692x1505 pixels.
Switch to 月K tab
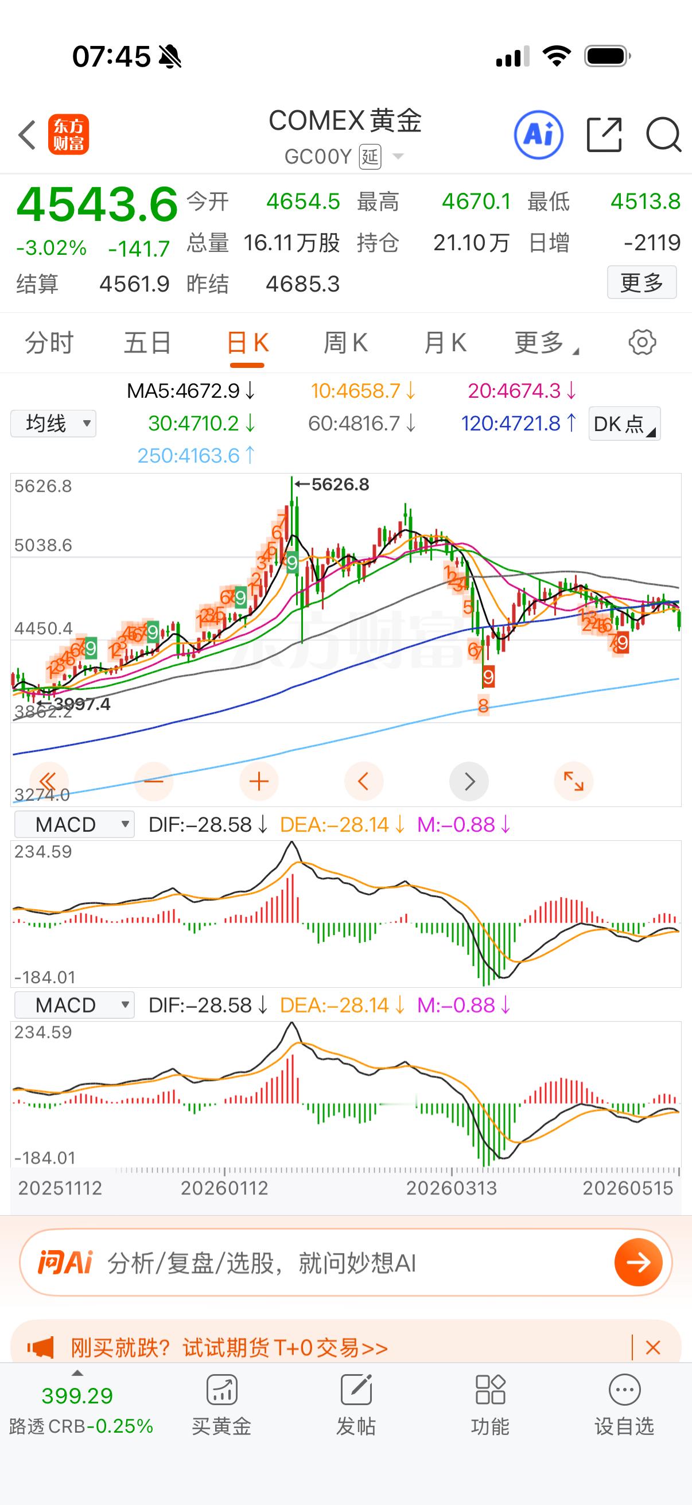tap(445, 342)
